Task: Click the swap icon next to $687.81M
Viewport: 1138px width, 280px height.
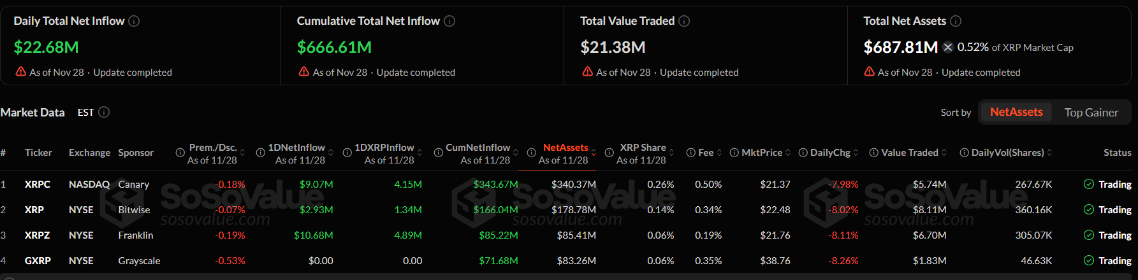Action: [x=948, y=47]
